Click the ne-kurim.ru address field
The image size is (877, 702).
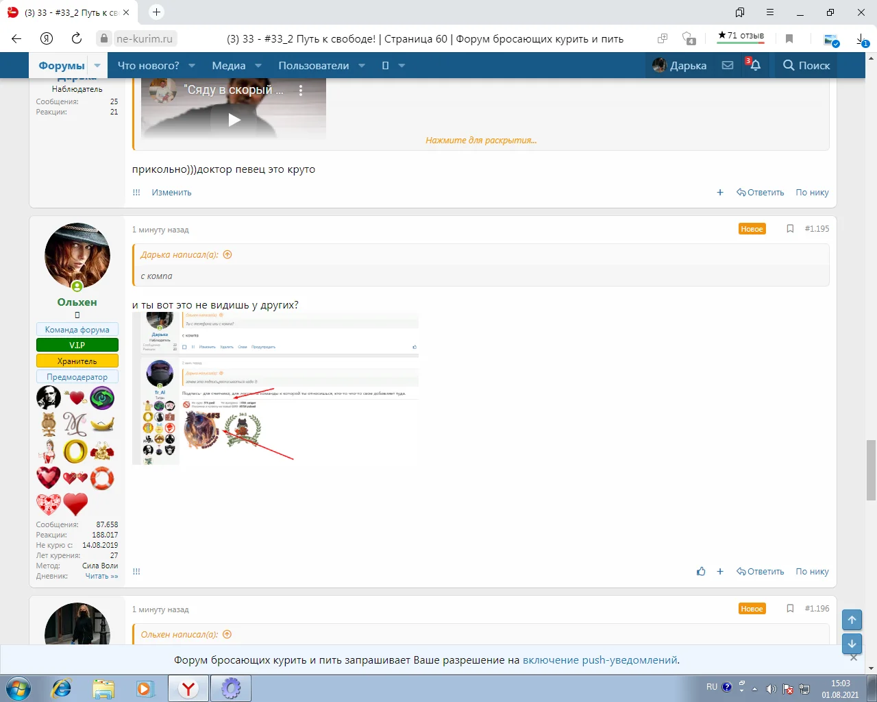click(x=145, y=39)
